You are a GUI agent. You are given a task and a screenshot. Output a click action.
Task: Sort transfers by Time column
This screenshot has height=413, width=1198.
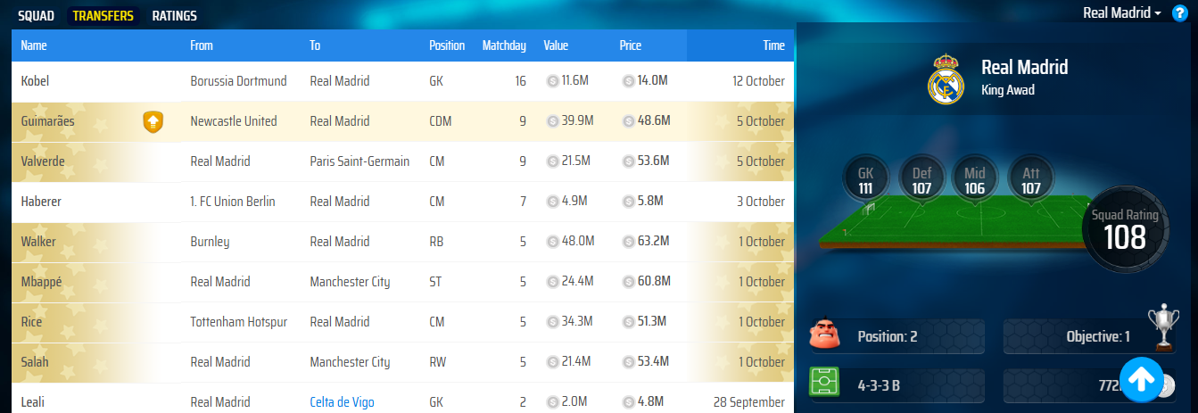(773, 45)
